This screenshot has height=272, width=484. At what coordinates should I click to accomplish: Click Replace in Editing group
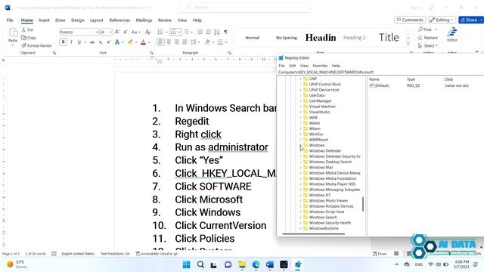click(428, 38)
